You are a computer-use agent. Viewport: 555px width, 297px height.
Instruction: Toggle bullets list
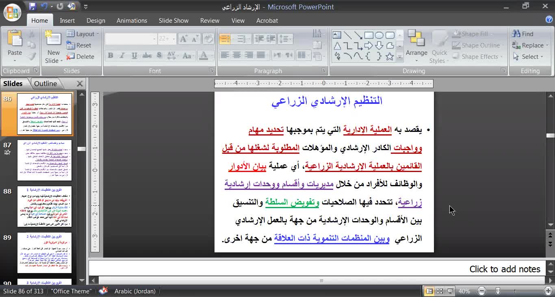click(225, 39)
